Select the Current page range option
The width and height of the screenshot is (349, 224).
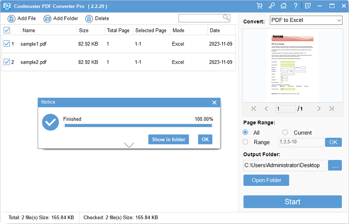point(285,132)
